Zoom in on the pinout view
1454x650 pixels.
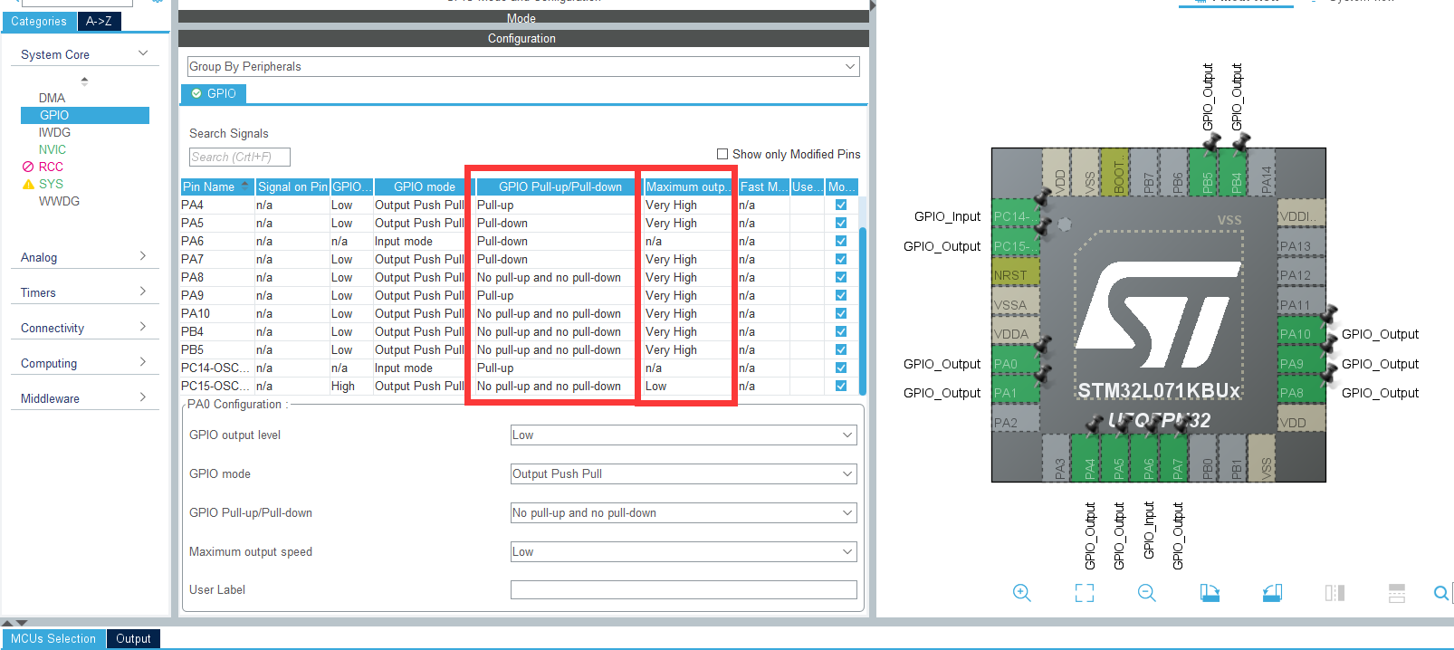(1022, 593)
